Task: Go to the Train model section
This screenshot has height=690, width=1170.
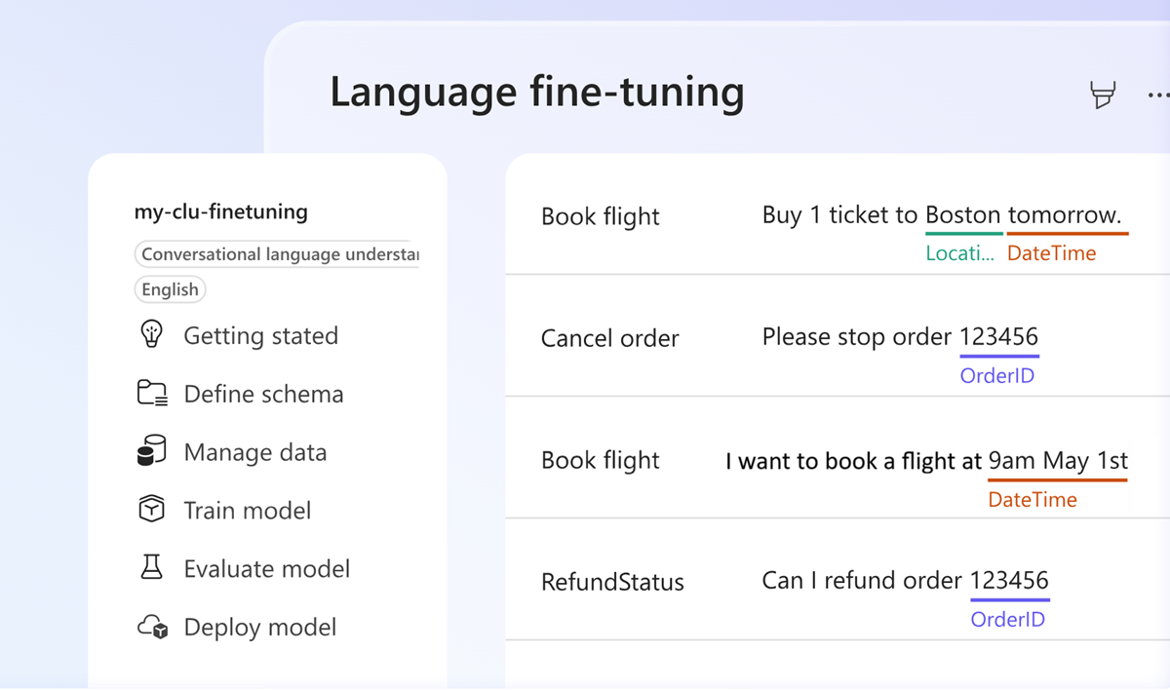Action: tap(248, 510)
